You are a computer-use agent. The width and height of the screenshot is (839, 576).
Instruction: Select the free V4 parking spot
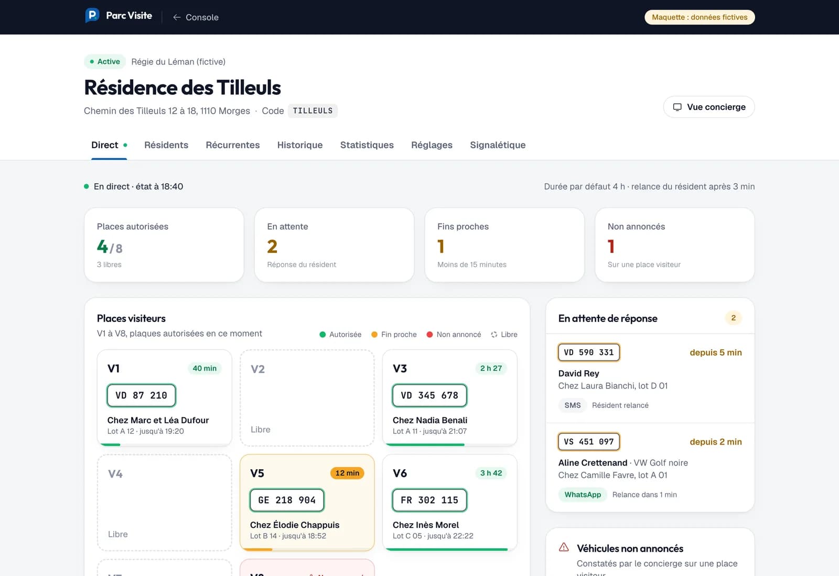pos(165,503)
